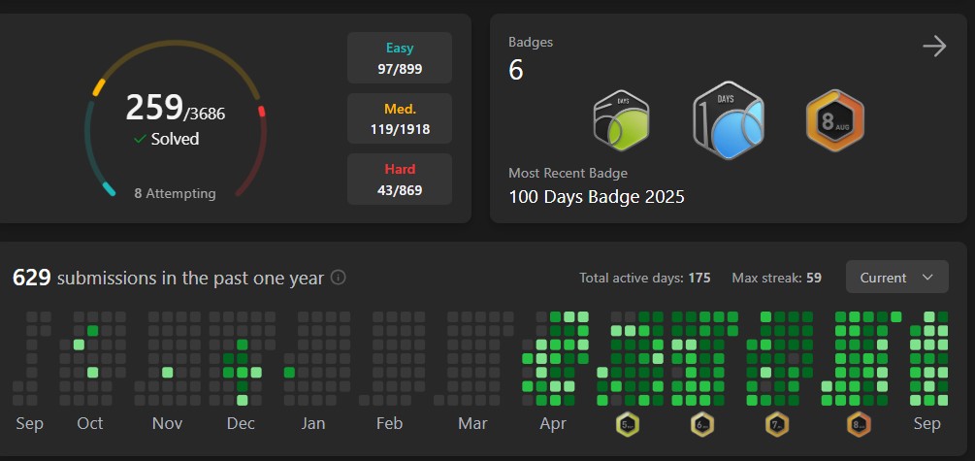Image resolution: width=975 pixels, height=461 pixels.
Task: Click the orange August badge in Badges panel
Action: tap(834, 121)
